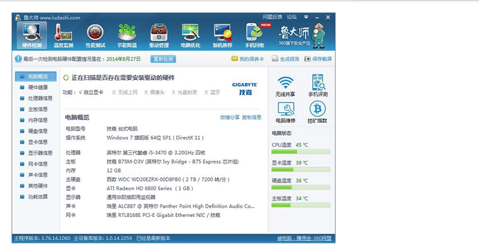Click the 重新检测 re-detect button
The height and width of the screenshot is (245, 479).
[163, 59]
